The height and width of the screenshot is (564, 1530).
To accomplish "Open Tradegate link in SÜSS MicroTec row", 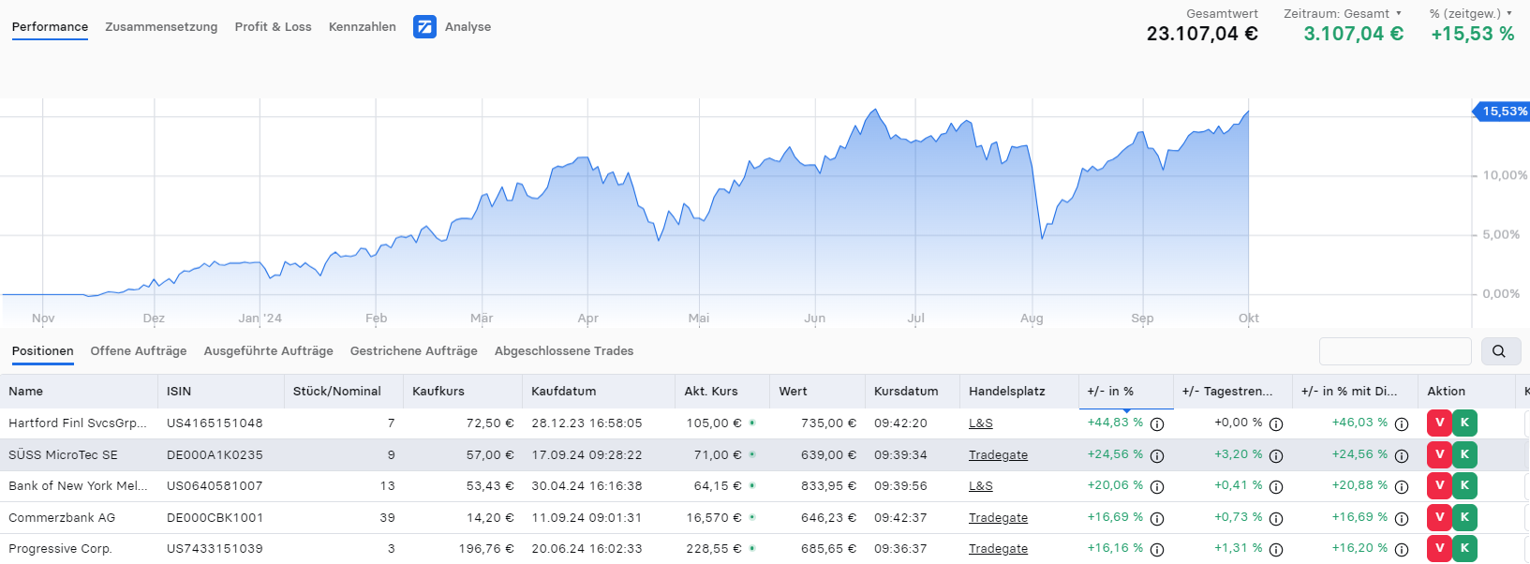I will 999,455.
